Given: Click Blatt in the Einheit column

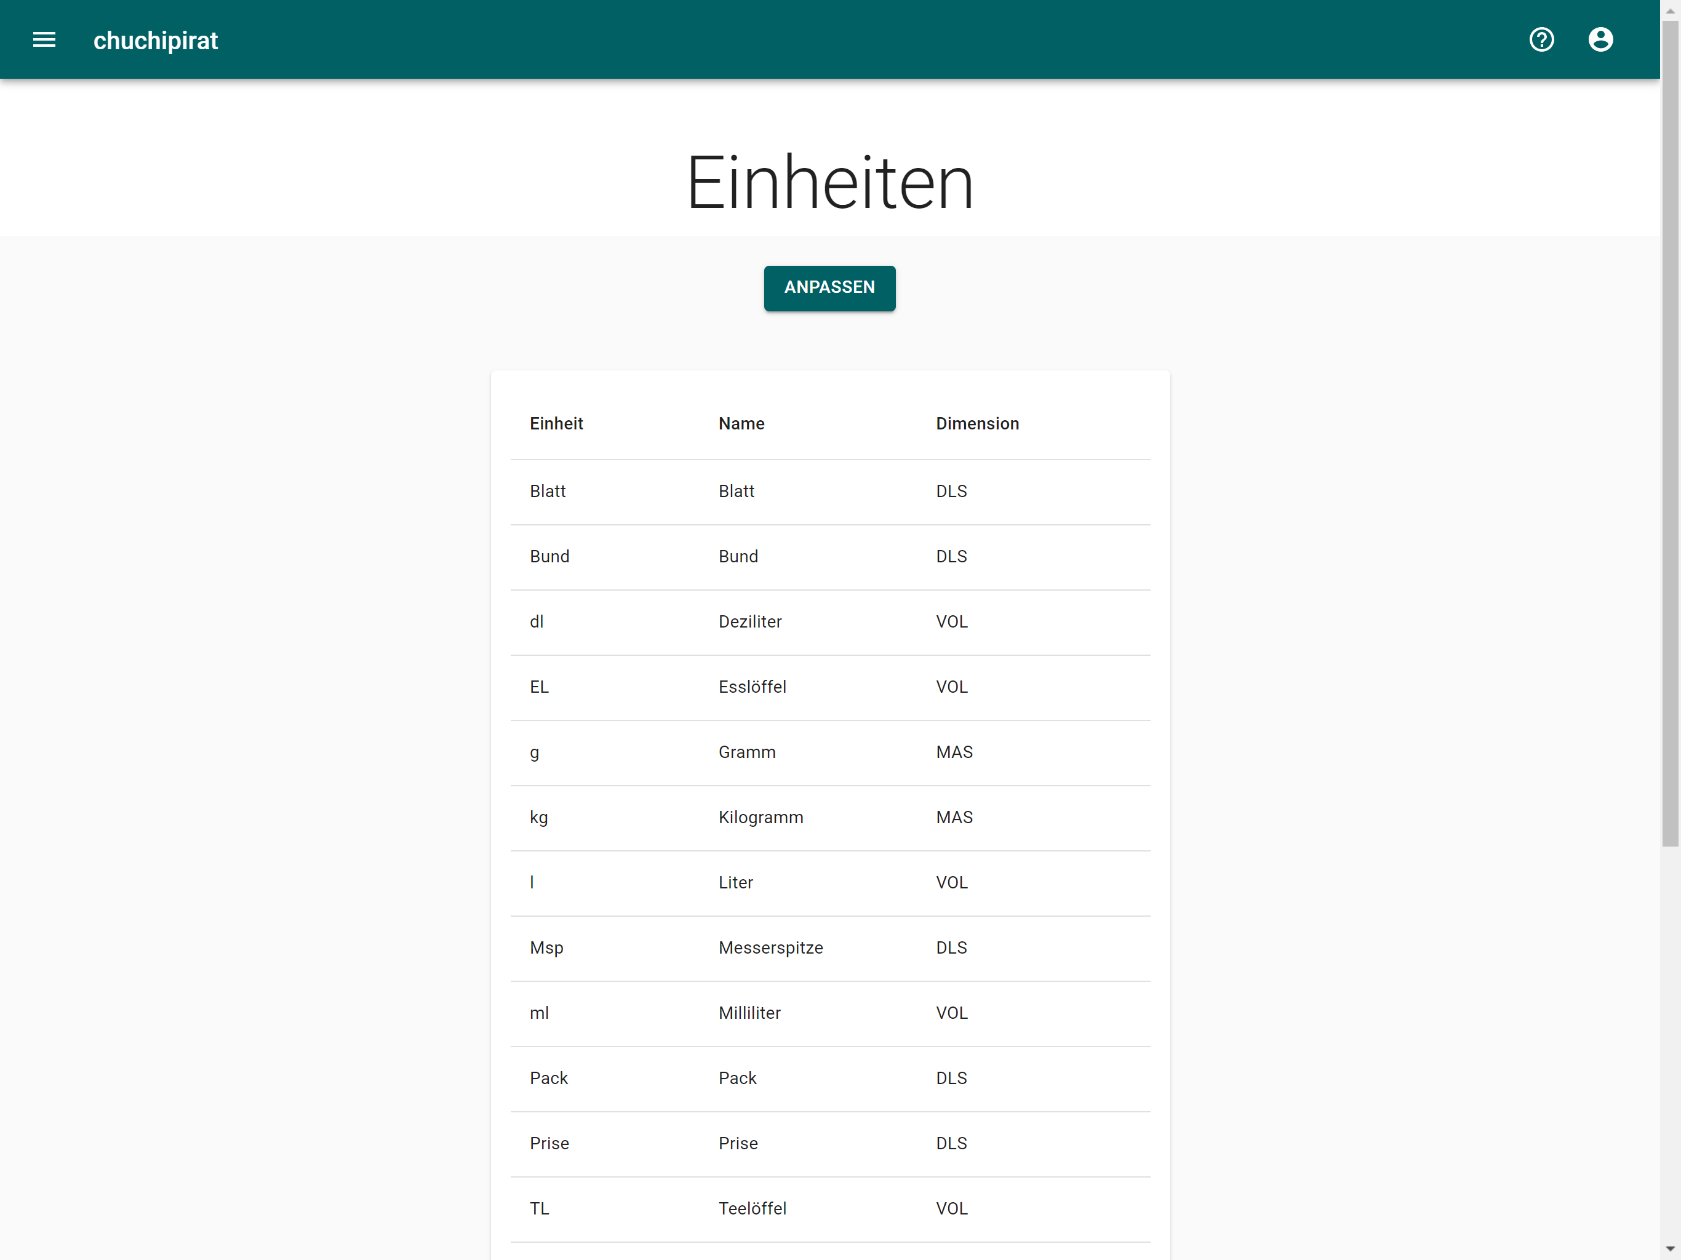Looking at the screenshot, I should [x=547, y=491].
